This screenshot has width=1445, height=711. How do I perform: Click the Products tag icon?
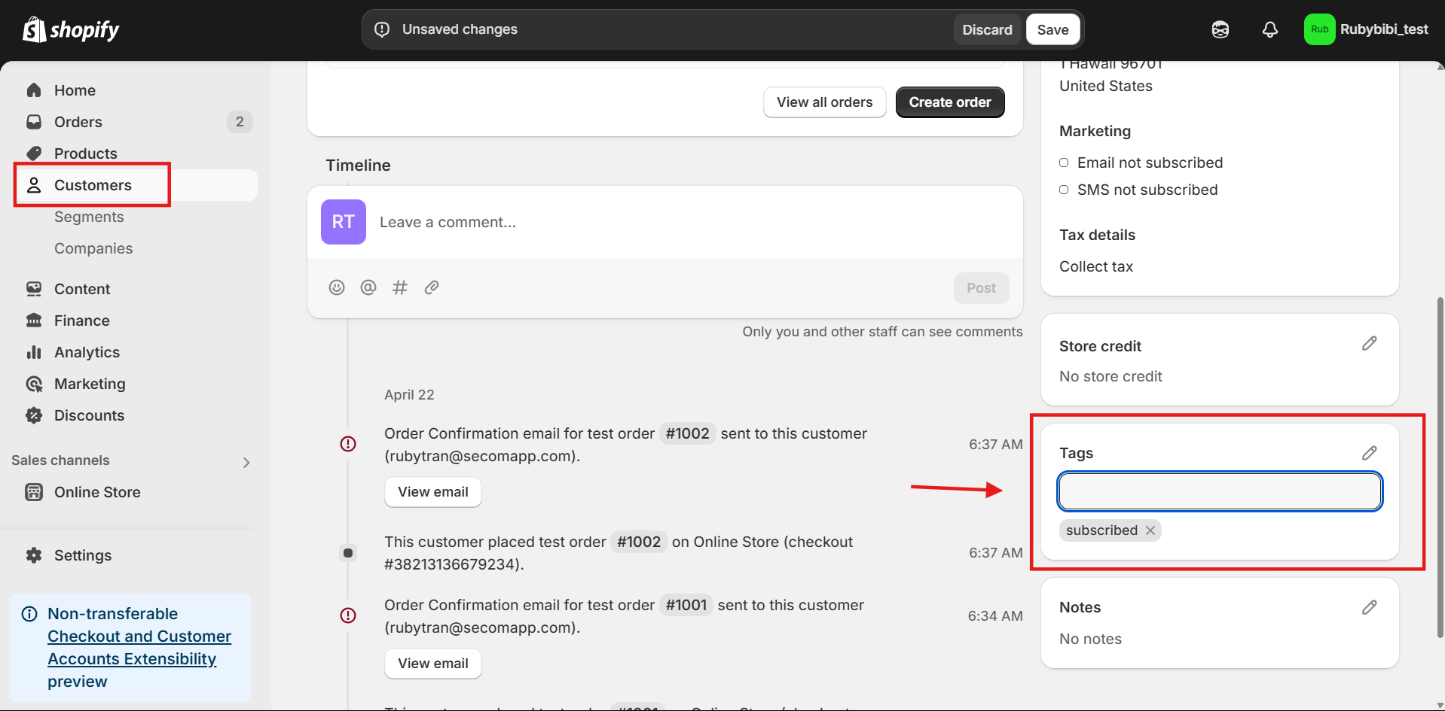tap(34, 153)
